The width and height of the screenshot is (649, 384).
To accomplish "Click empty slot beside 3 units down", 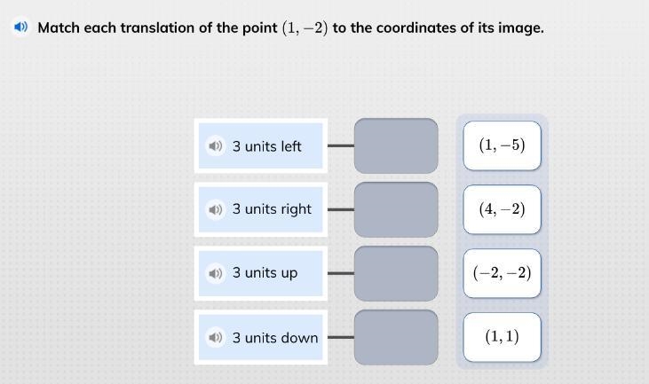I will [x=396, y=337].
